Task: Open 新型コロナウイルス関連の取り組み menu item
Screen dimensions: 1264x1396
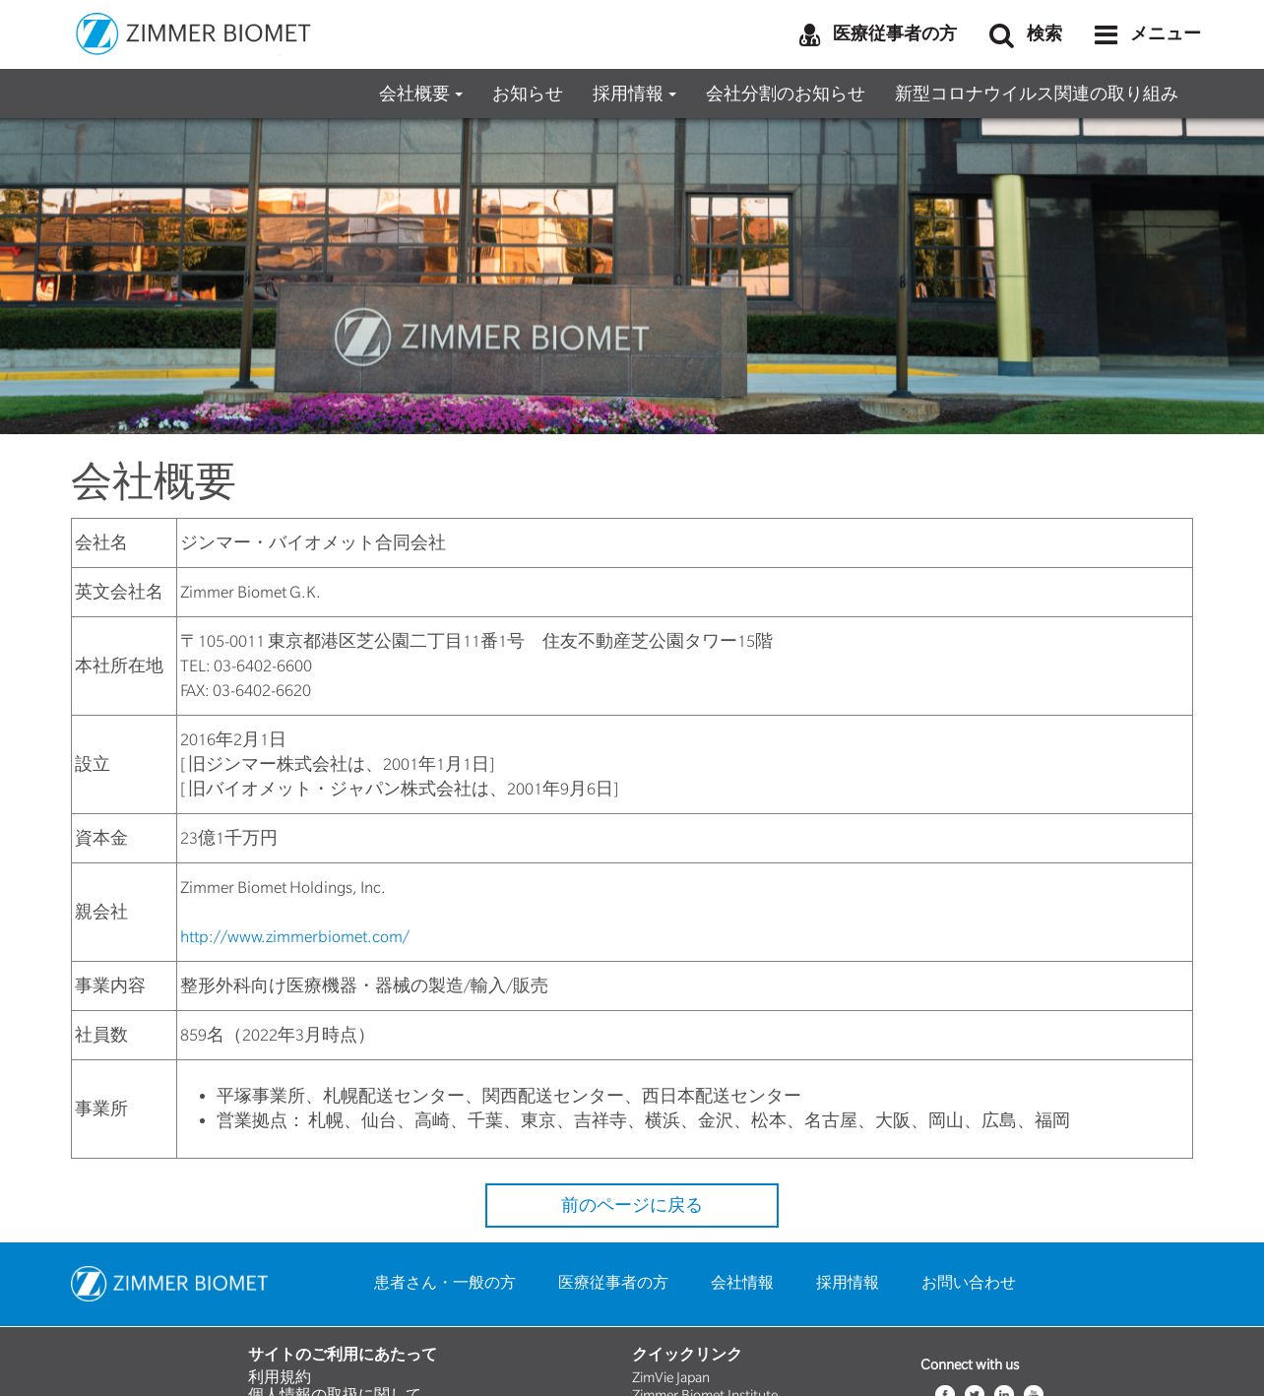Action: coord(1037,94)
